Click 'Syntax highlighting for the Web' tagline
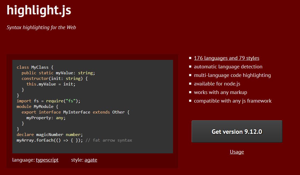The width and height of the screenshot is (300, 175). coord(41,28)
